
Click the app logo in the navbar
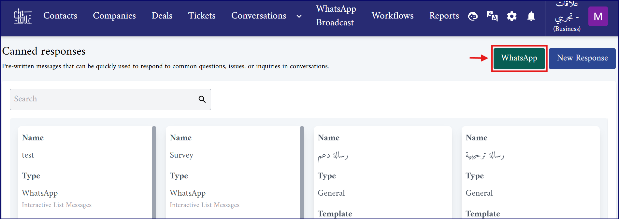(x=22, y=16)
